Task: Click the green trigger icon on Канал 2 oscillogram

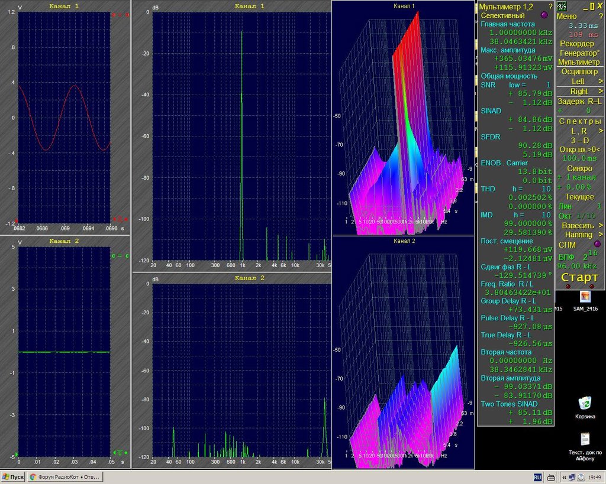Action: pos(120,452)
